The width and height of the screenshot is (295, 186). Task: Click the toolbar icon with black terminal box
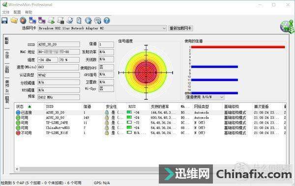coord(60,20)
